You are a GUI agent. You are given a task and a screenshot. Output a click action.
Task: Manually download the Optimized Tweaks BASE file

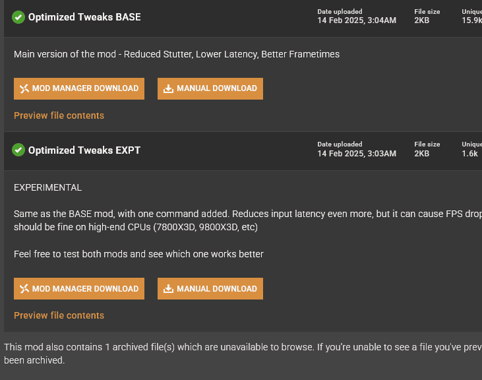pyautogui.click(x=210, y=88)
